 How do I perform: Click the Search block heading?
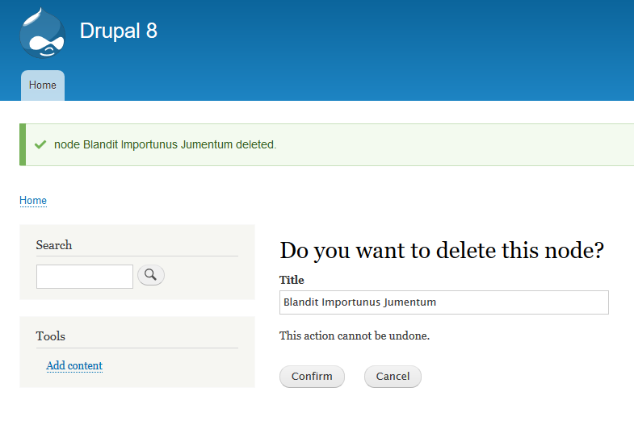click(x=54, y=245)
